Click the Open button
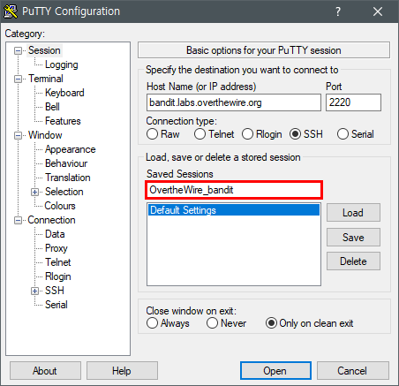Screen dimensions: 399x386 tap(275, 371)
